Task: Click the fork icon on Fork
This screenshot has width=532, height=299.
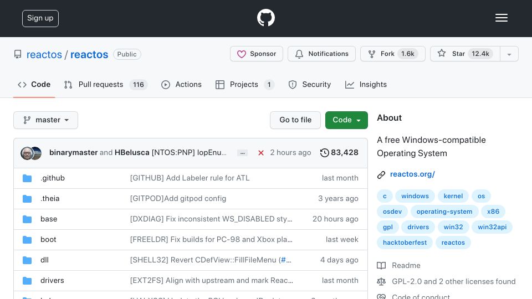Action: 371,54
